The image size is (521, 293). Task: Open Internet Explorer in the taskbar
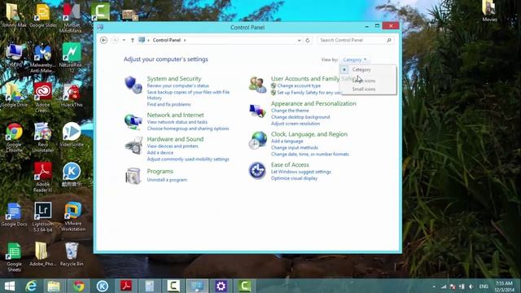click(31, 286)
